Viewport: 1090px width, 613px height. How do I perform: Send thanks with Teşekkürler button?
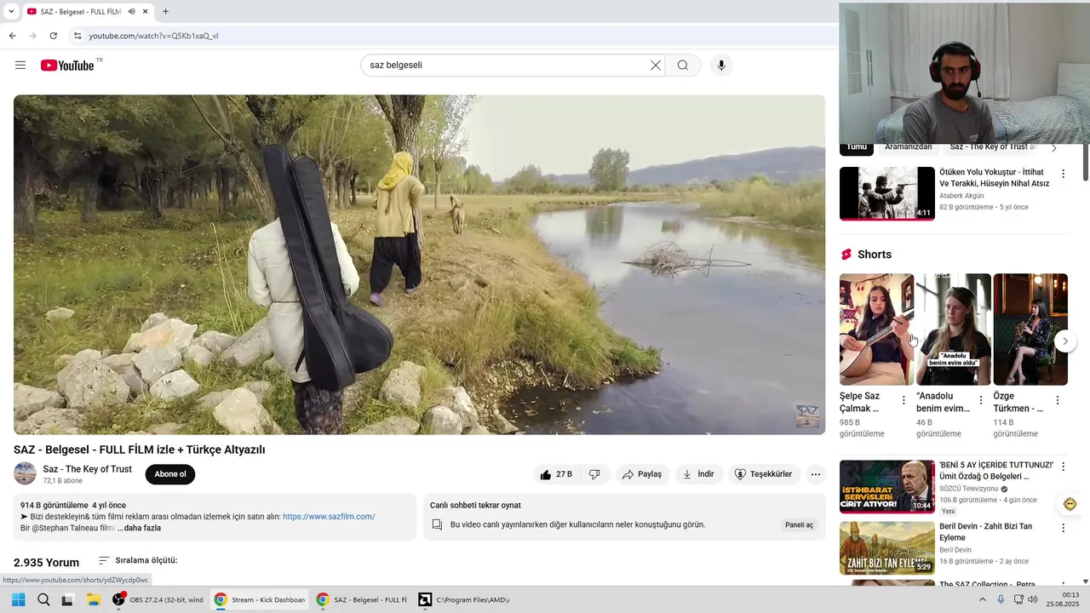coord(764,474)
